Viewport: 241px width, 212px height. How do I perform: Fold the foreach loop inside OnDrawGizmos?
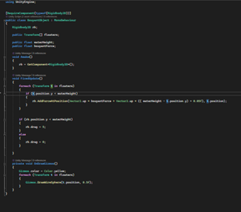4,175
